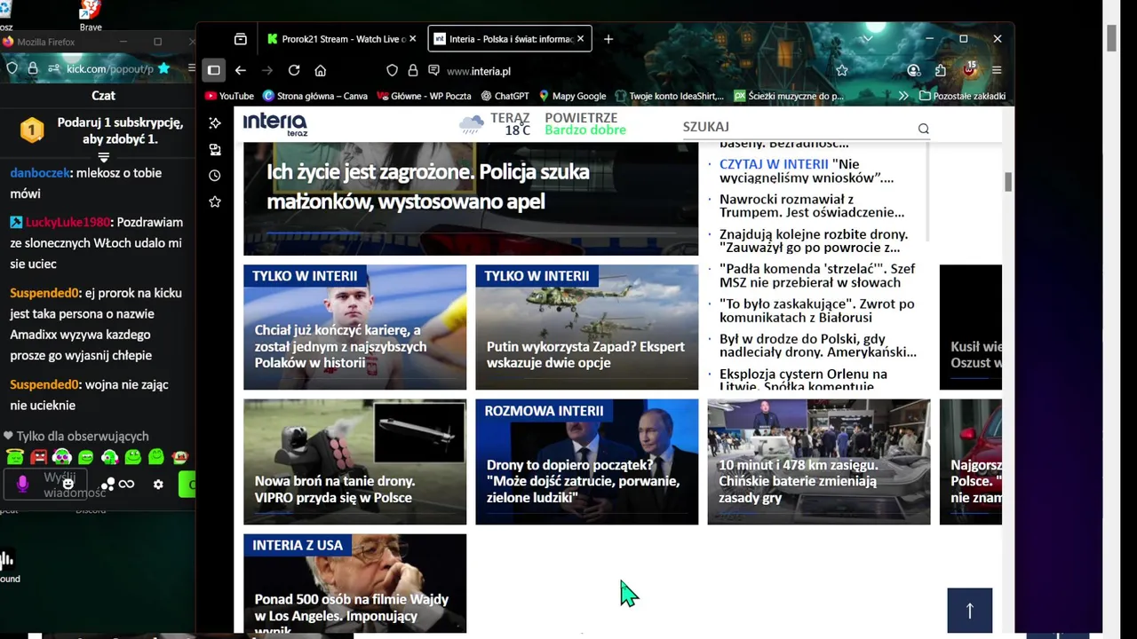
Task: Click the Interia teraz logo
Action: point(275,124)
